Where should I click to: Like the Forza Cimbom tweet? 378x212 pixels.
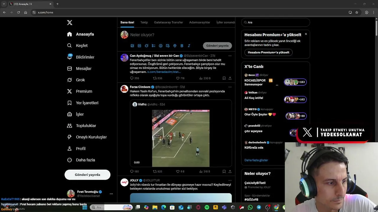click(178, 171)
